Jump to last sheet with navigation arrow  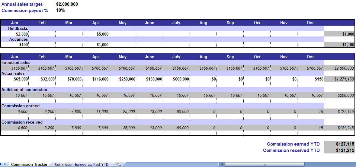(x=6, y=164)
